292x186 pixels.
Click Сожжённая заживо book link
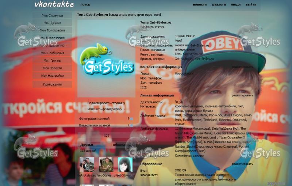pos(189,155)
